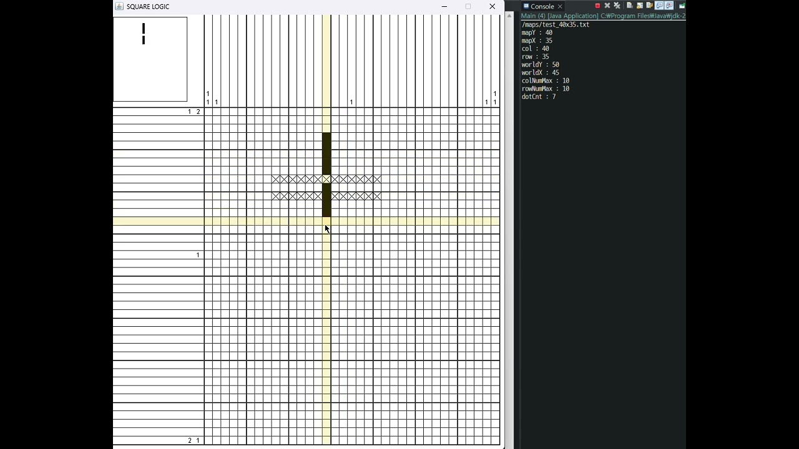Viewport: 799px width, 449px height.
Task: Click the 'dotCnt : 7' console line
Action: pyautogui.click(x=538, y=97)
